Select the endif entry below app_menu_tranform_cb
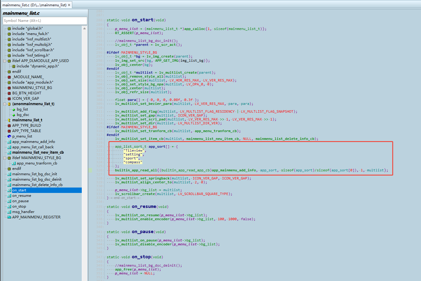 pos(16,169)
